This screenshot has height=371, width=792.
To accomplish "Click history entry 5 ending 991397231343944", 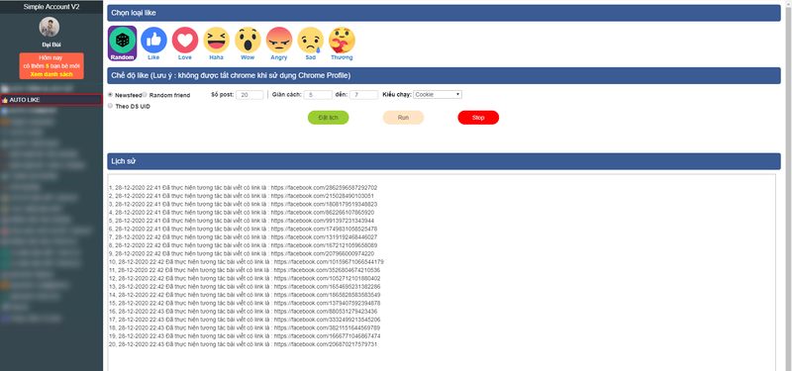I will [x=242, y=221].
